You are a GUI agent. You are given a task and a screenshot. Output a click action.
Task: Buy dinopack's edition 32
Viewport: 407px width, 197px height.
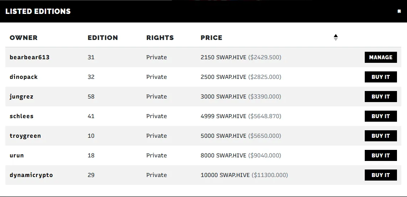pyautogui.click(x=381, y=77)
